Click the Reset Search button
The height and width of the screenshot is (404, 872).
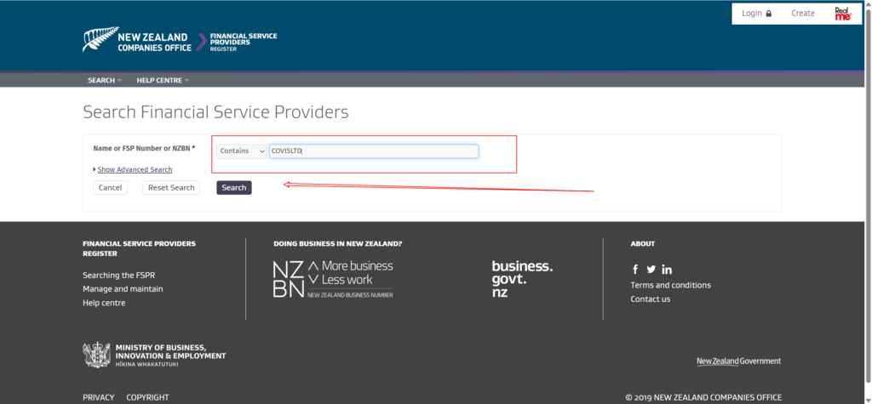click(171, 187)
